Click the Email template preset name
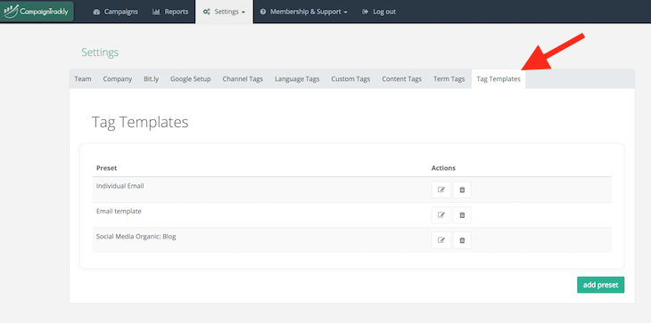651x323 pixels. pos(119,211)
